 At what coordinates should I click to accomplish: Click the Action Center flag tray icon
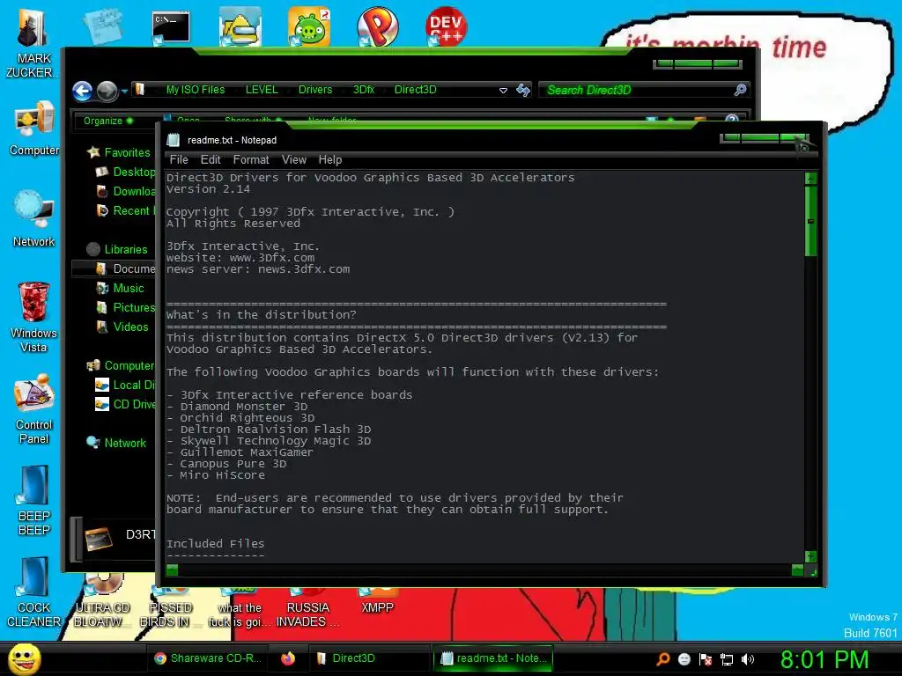tap(706, 659)
